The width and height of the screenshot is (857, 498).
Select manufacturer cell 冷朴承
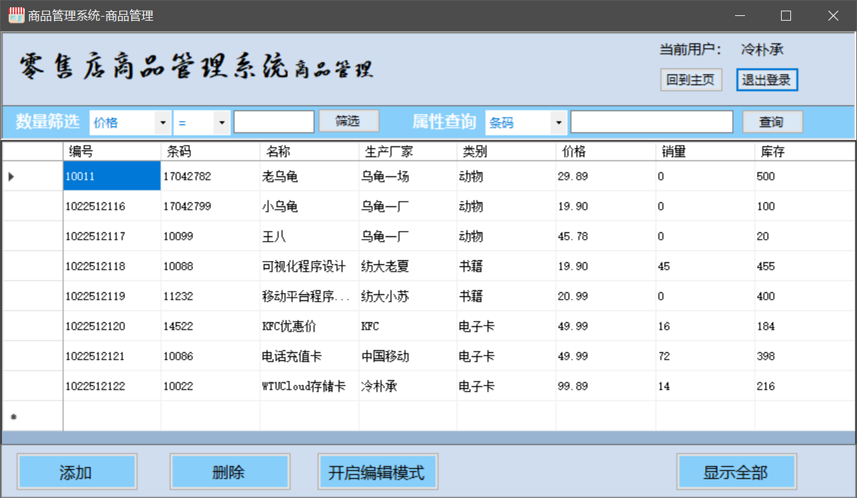tap(408, 386)
